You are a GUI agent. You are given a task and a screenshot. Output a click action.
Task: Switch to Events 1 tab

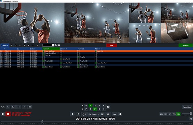pos(5,45)
